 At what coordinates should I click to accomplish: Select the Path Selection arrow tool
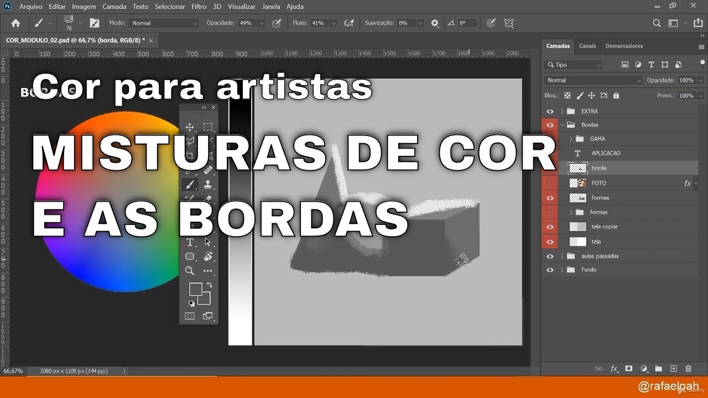(x=208, y=242)
